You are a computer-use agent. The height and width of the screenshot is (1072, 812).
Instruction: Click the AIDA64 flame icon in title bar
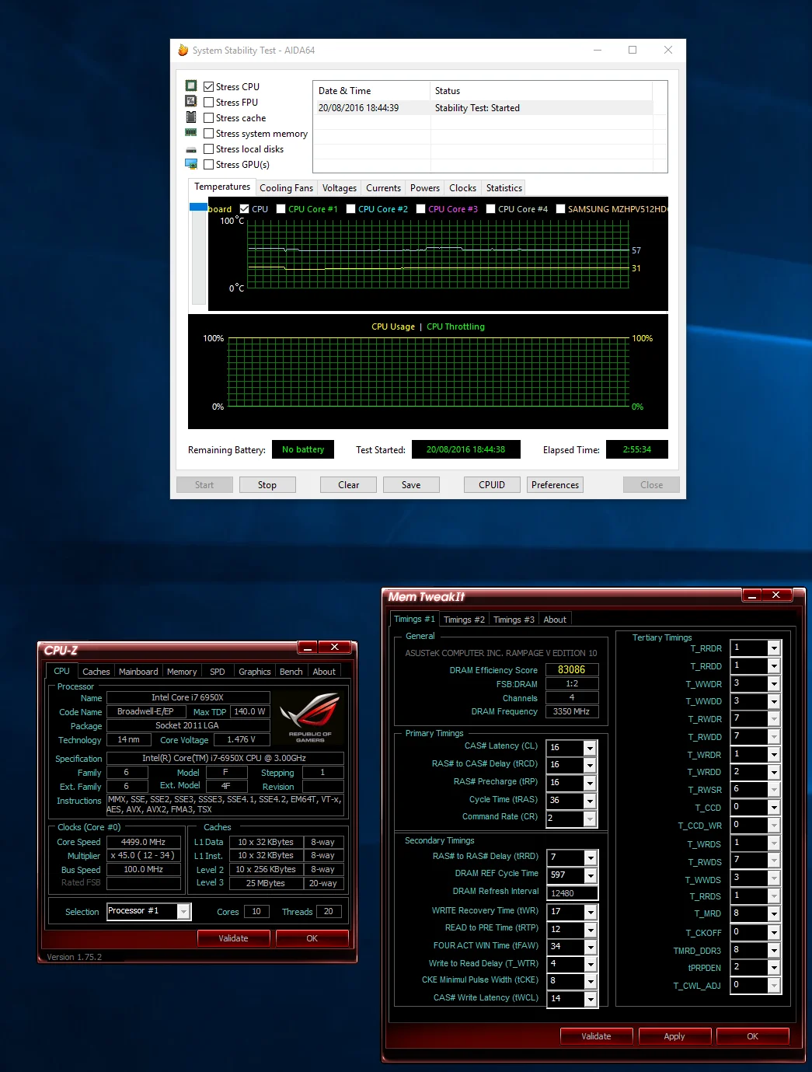pyautogui.click(x=183, y=51)
